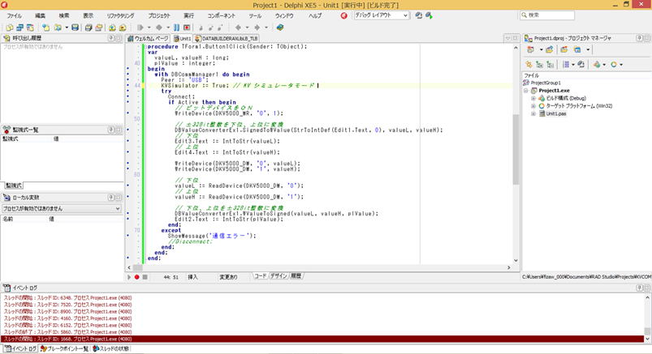Click the red Program Reset stop icon

[x=187, y=28]
